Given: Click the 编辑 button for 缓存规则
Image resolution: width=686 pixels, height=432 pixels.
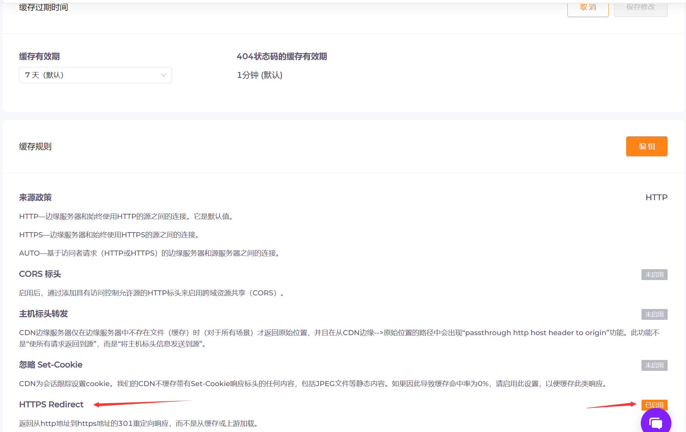Looking at the screenshot, I should click(x=646, y=146).
